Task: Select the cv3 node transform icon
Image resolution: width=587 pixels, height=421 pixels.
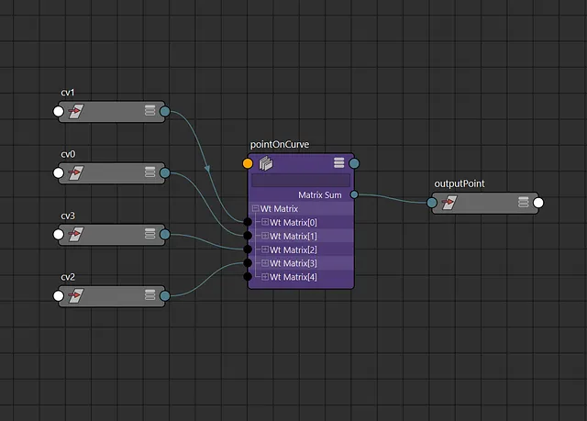Action: click(x=77, y=235)
